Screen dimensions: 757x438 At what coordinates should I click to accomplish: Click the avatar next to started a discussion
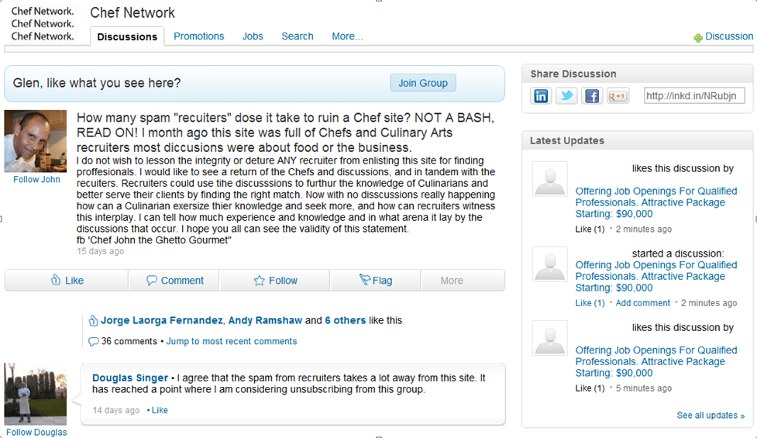[550, 264]
